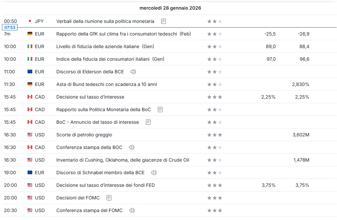Image resolution: width=337 pixels, height=220 pixels.
Task: Click Japan flag icon next to JPY
Action: [30, 21]
